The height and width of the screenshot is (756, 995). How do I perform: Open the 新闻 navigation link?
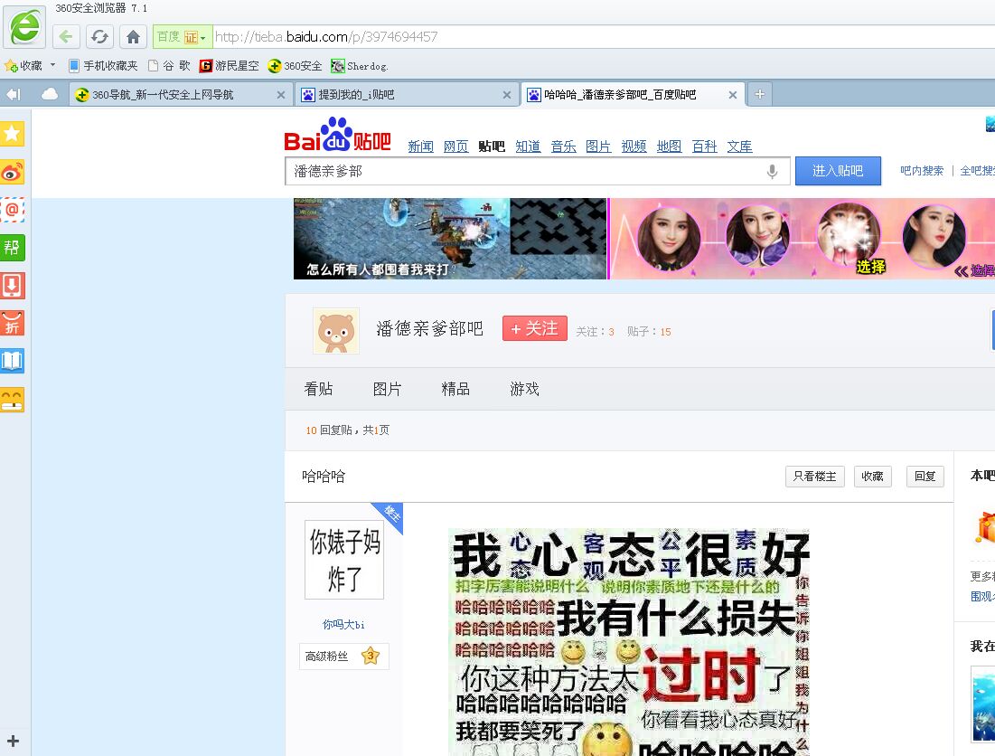point(421,146)
